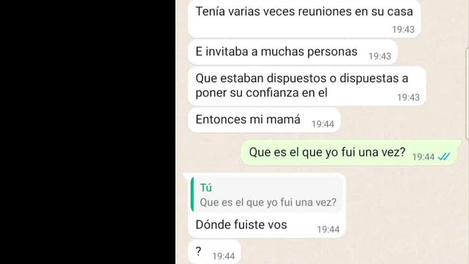
Task: Tap the 19:44 timestamp in the green bubble
Action: [423, 157]
